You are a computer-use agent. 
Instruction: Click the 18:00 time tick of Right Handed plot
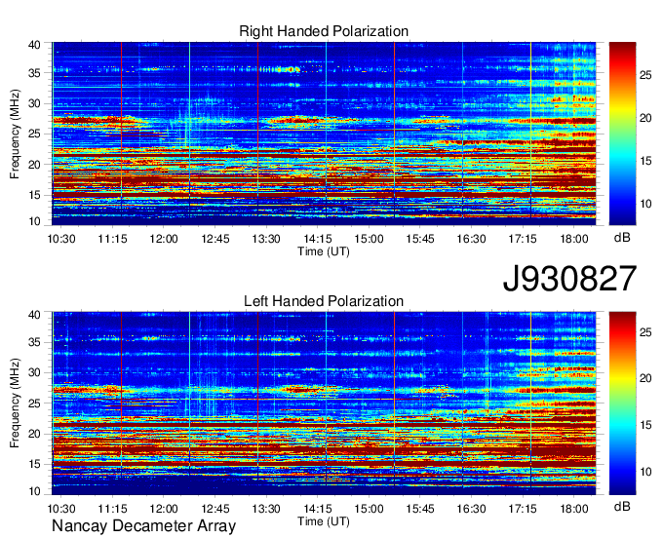pyautogui.click(x=573, y=239)
